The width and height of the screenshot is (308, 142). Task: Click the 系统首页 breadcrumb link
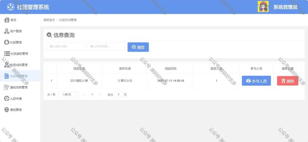click(49, 20)
